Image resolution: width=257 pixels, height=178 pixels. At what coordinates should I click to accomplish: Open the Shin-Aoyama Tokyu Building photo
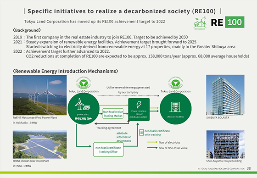[225, 145]
